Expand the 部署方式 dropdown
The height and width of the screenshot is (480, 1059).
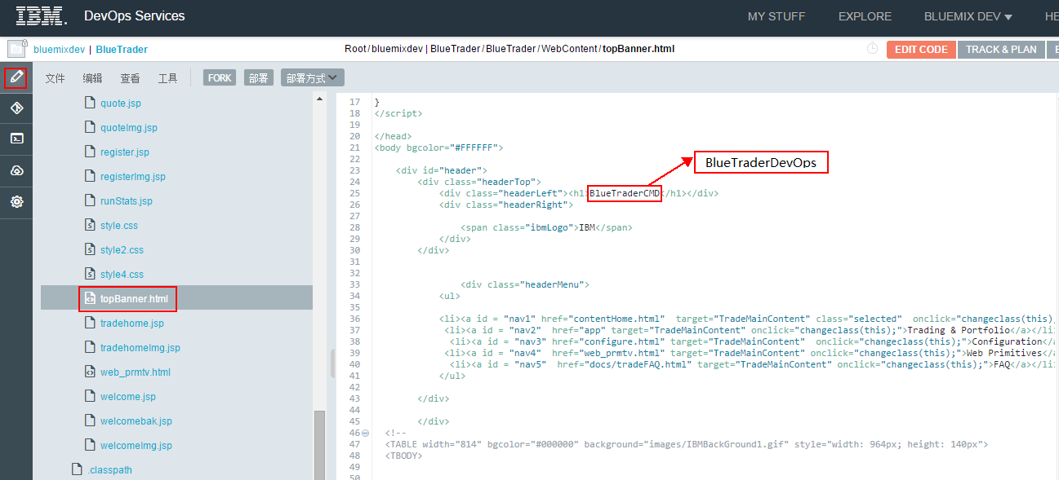pyautogui.click(x=312, y=78)
